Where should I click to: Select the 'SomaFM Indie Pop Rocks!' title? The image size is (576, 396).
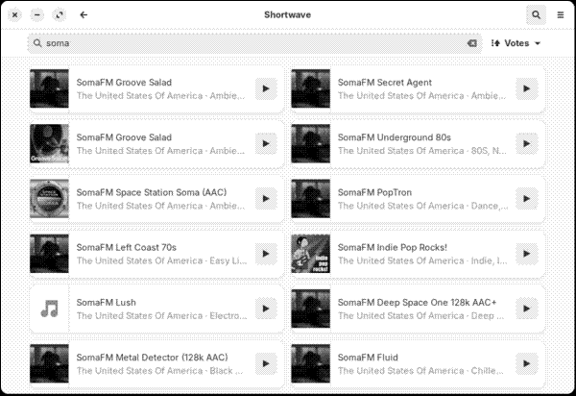[393, 247]
